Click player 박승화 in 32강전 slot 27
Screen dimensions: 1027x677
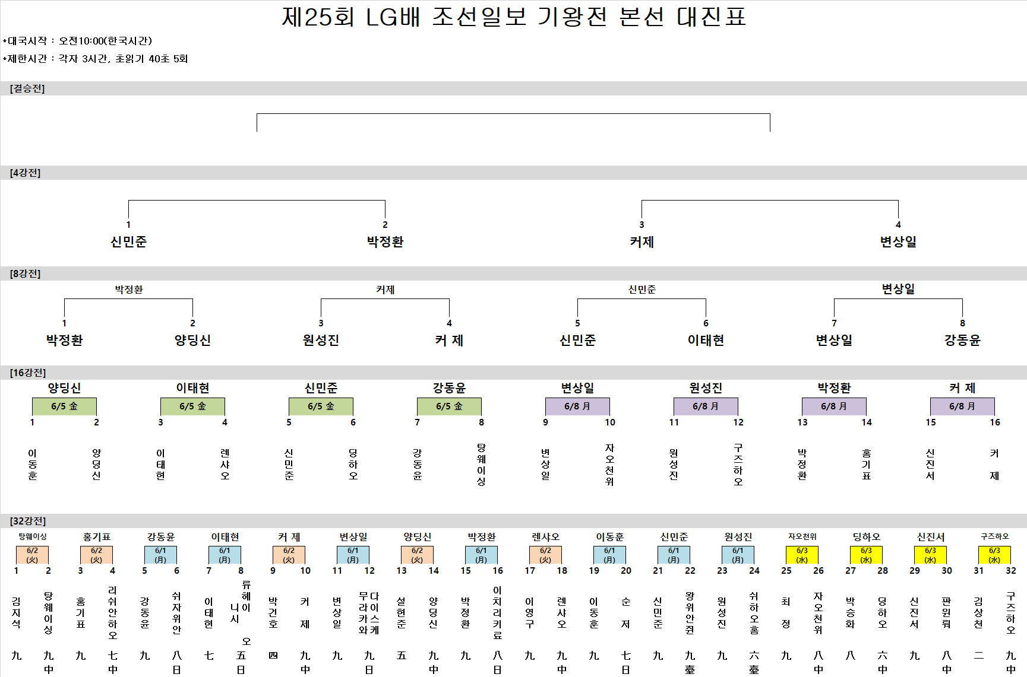(850, 613)
